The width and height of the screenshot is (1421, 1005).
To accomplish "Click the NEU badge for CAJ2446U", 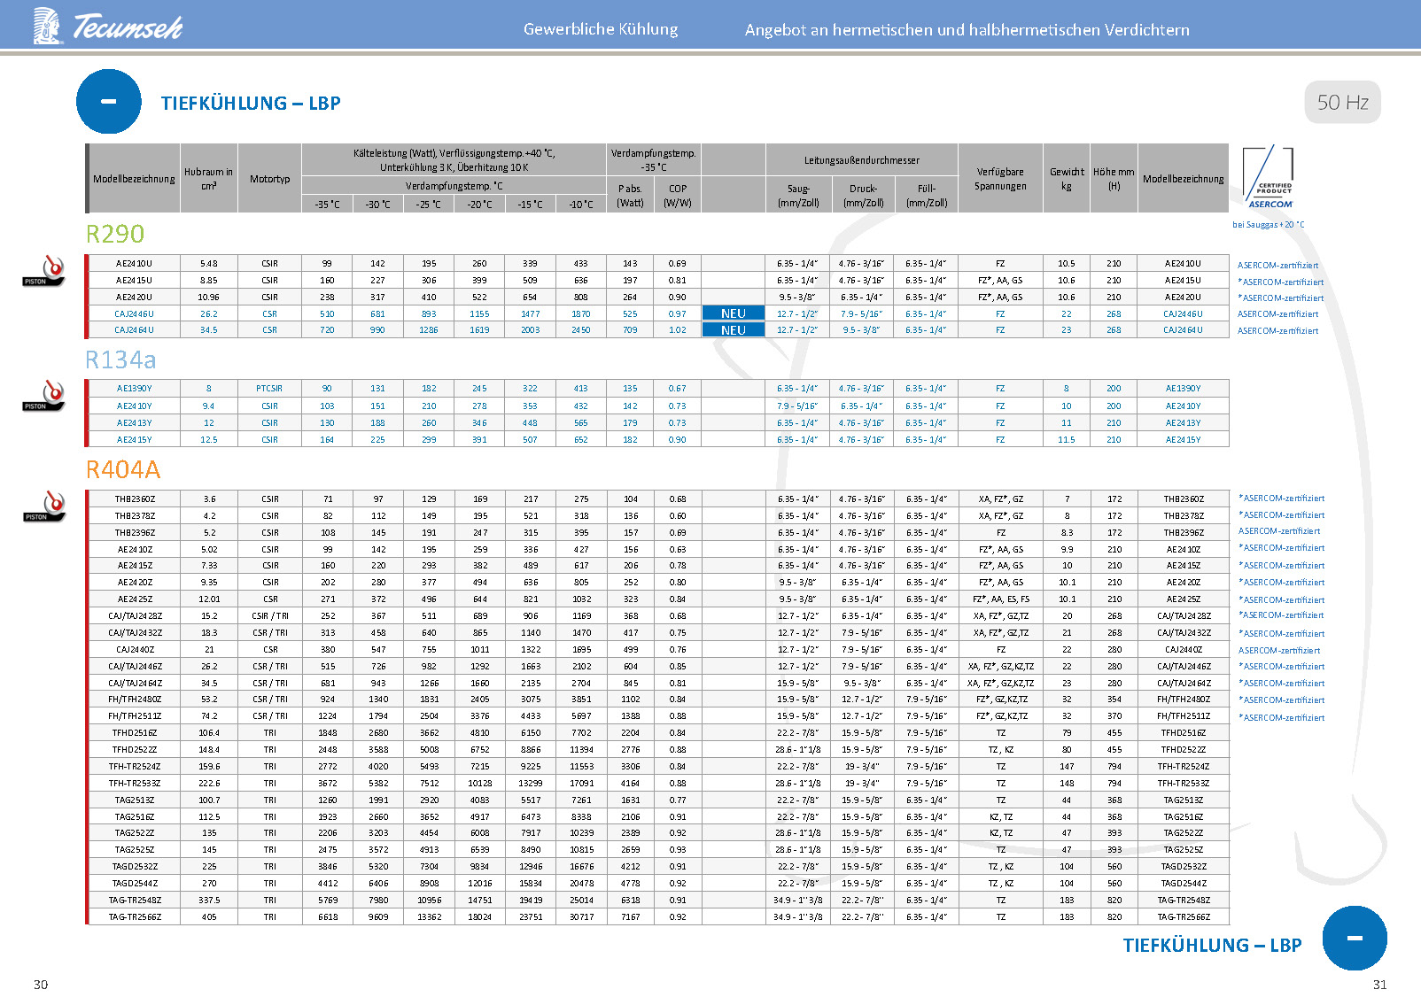I will click(733, 313).
